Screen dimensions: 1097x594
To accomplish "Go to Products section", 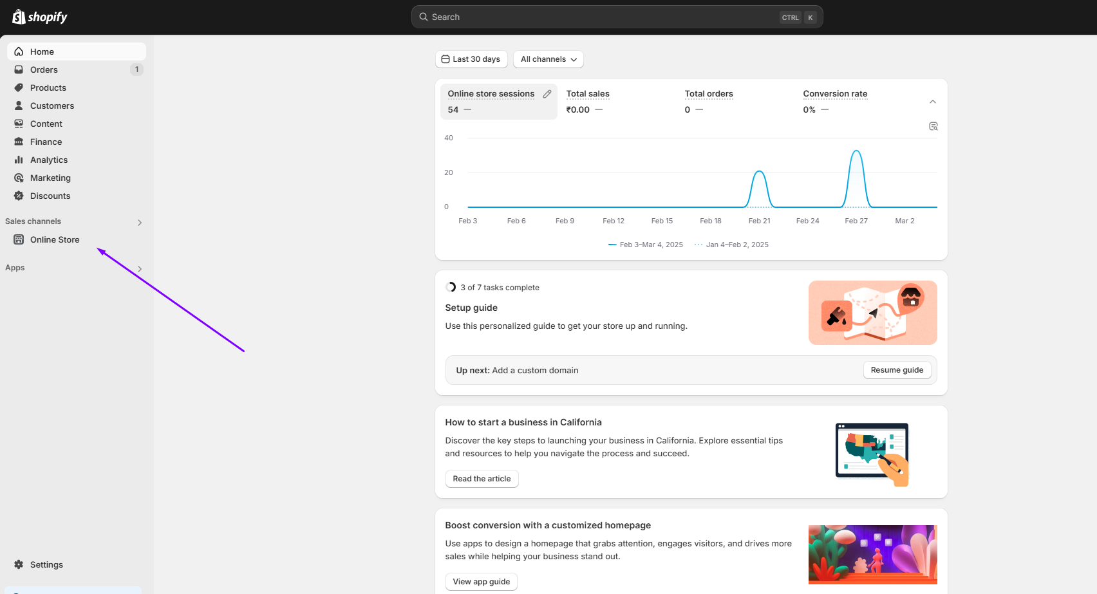I will tap(77, 88).
